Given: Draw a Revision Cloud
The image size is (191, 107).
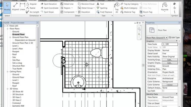Looking at the screenshot, I should (86, 4).
